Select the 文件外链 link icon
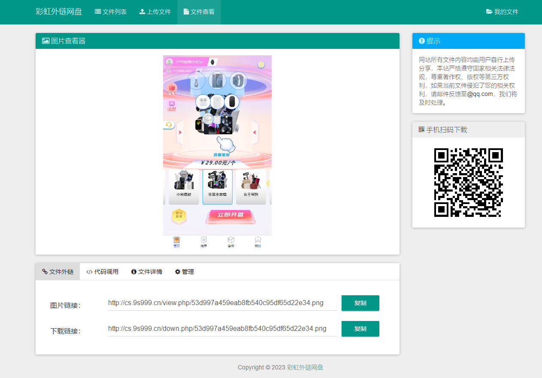The width and height of the screenshot is (542, 378). pos(44,271)
